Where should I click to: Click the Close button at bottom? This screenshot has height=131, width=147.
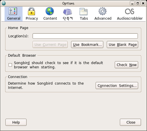tap(130, 122)
